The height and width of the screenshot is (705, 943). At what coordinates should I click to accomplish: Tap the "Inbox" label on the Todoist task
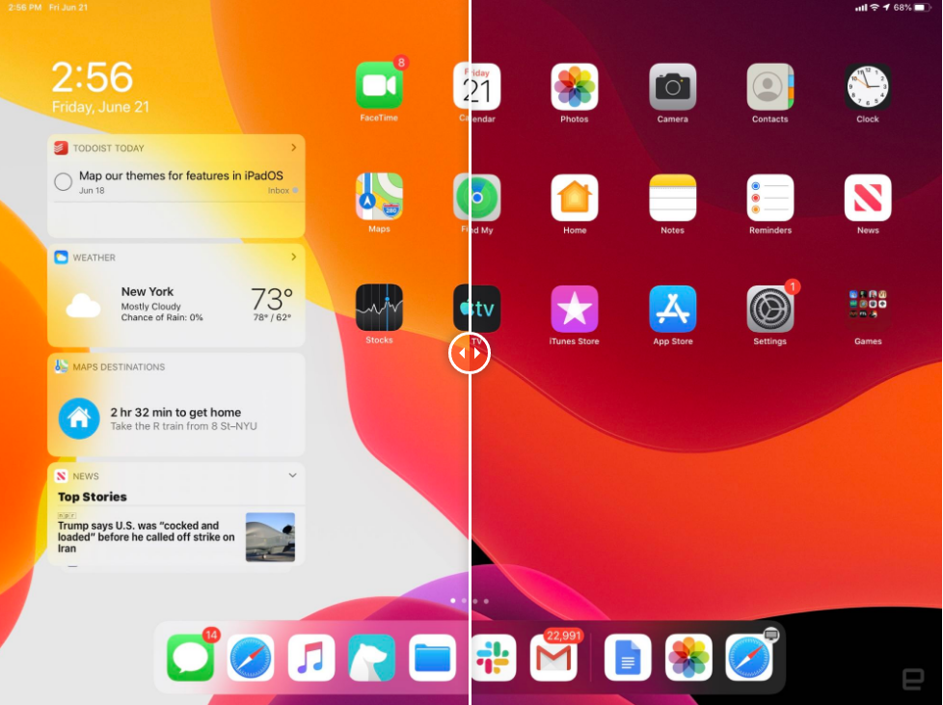coord(279,191)
